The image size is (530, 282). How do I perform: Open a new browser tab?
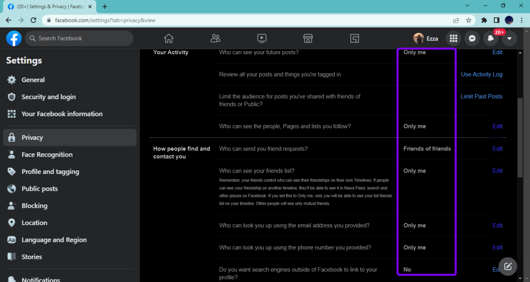(x=105, y=6)
